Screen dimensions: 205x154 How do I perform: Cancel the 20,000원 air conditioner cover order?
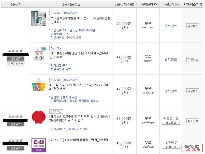193,26
